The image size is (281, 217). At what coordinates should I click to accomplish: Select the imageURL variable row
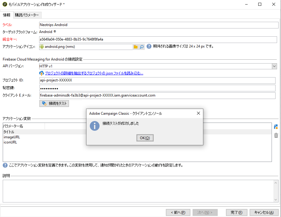137,137
